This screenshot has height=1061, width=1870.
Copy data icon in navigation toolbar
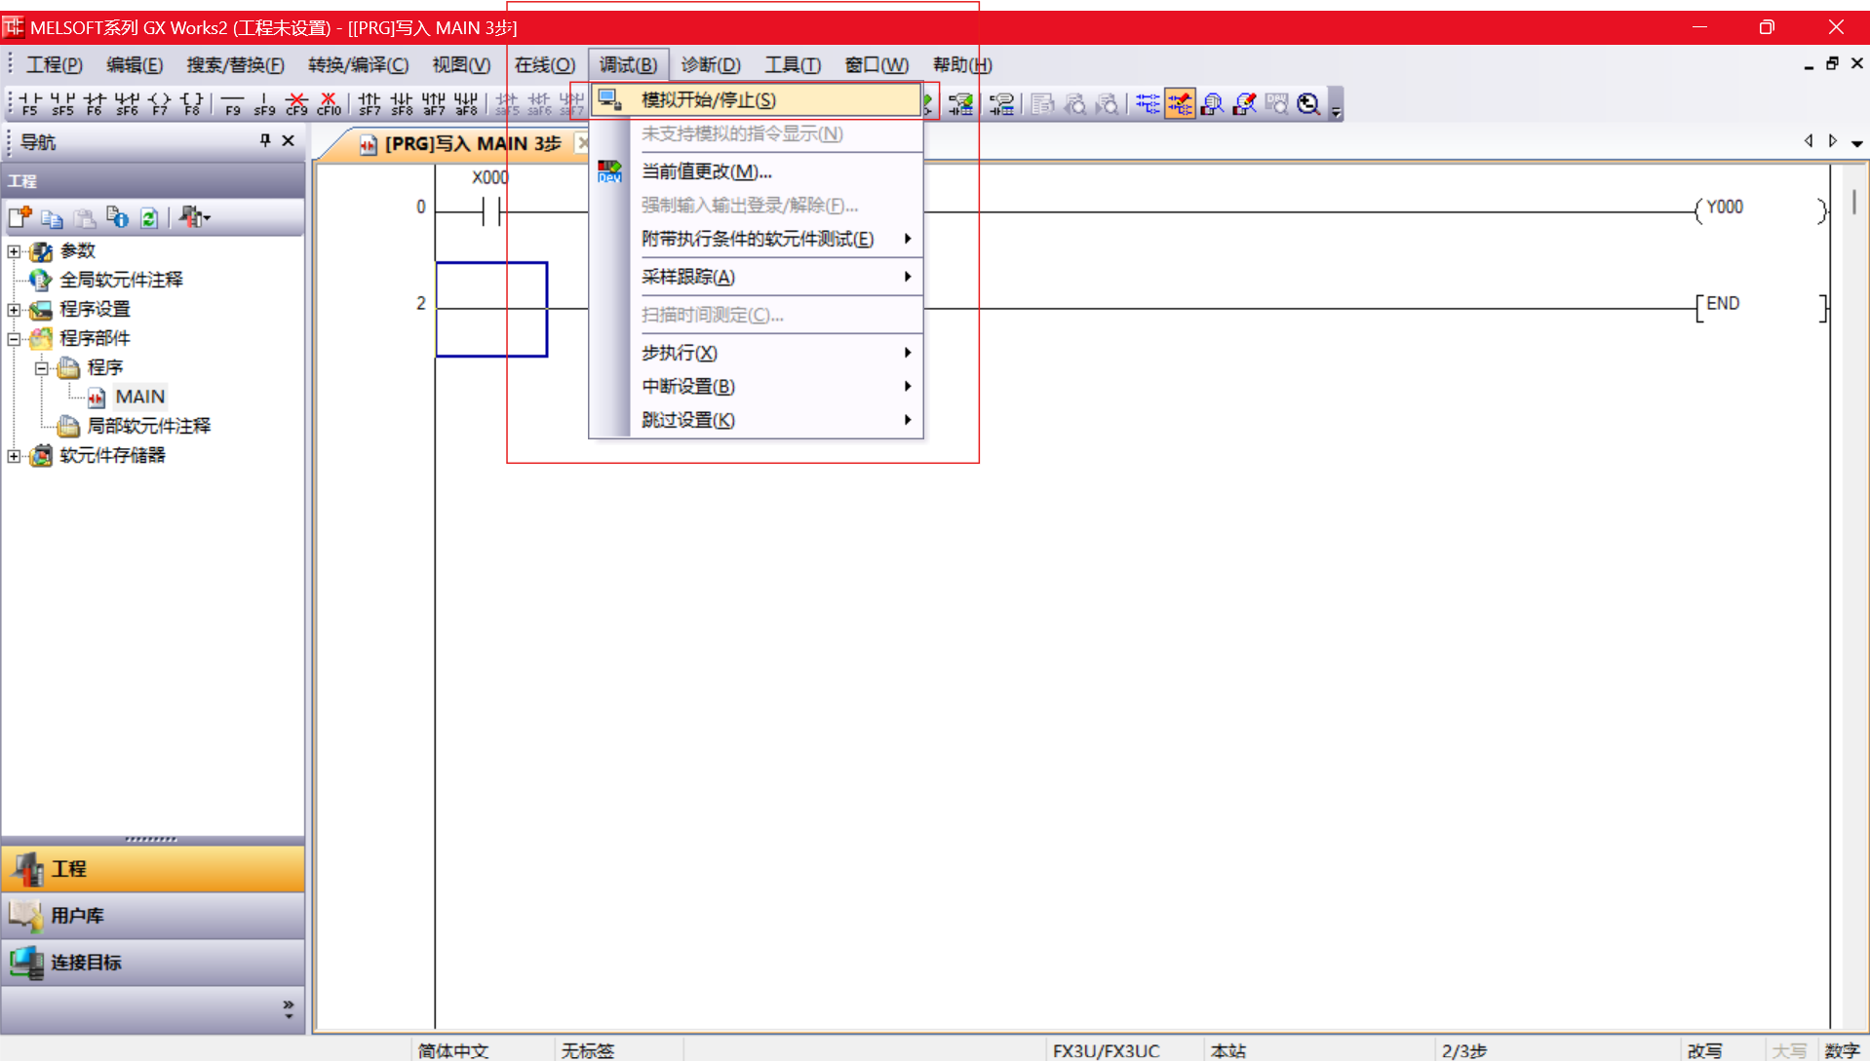[53, 217]
